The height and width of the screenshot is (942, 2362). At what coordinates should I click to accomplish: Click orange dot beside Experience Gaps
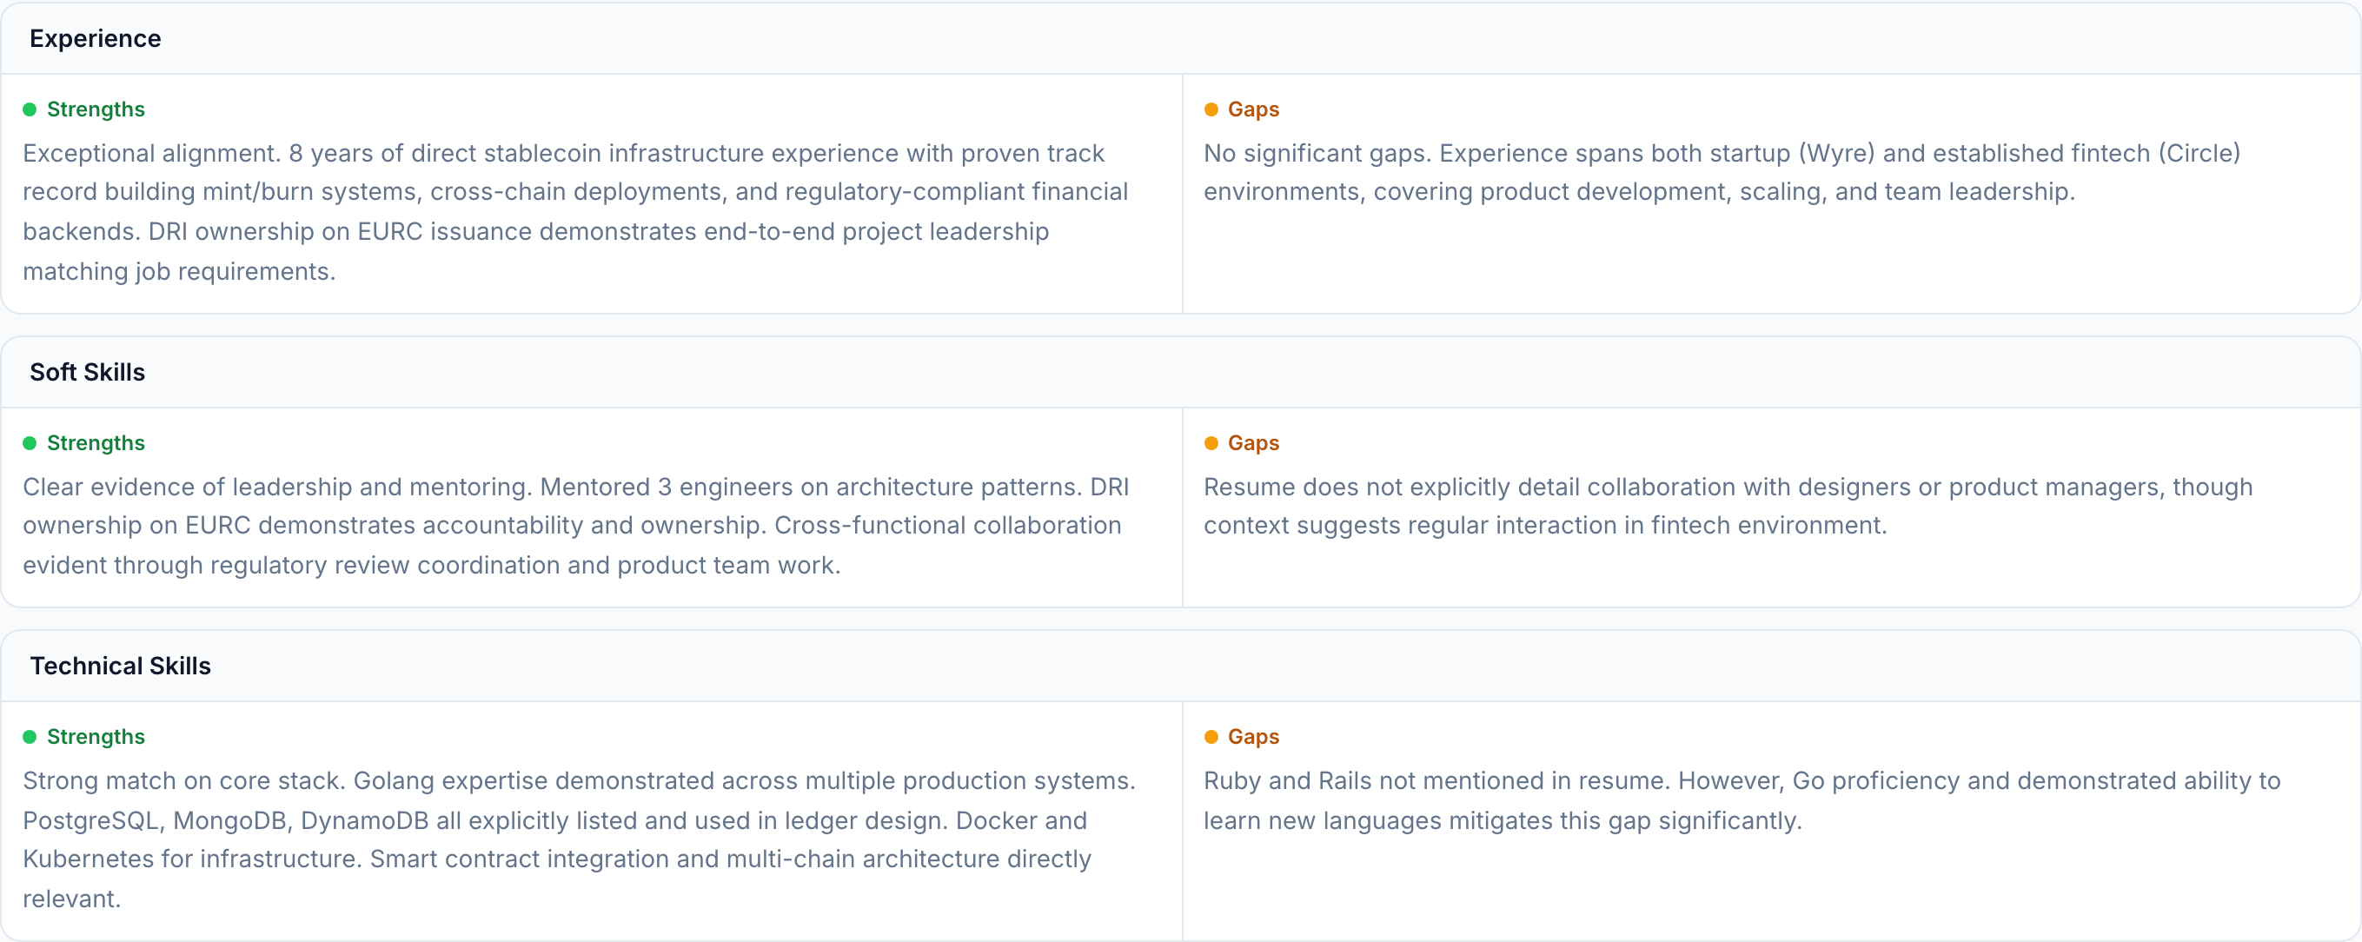point(1211,110)
